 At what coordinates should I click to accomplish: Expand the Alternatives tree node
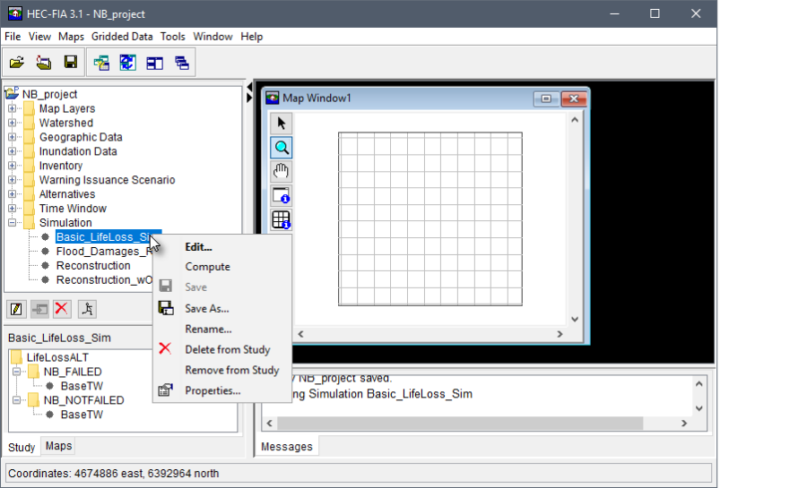12,194
